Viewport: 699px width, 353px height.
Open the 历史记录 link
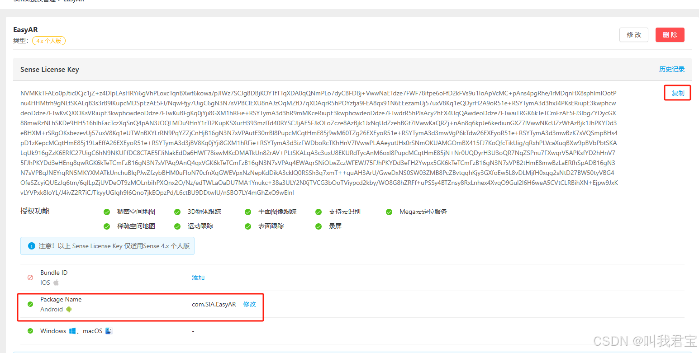pos(672,69)
